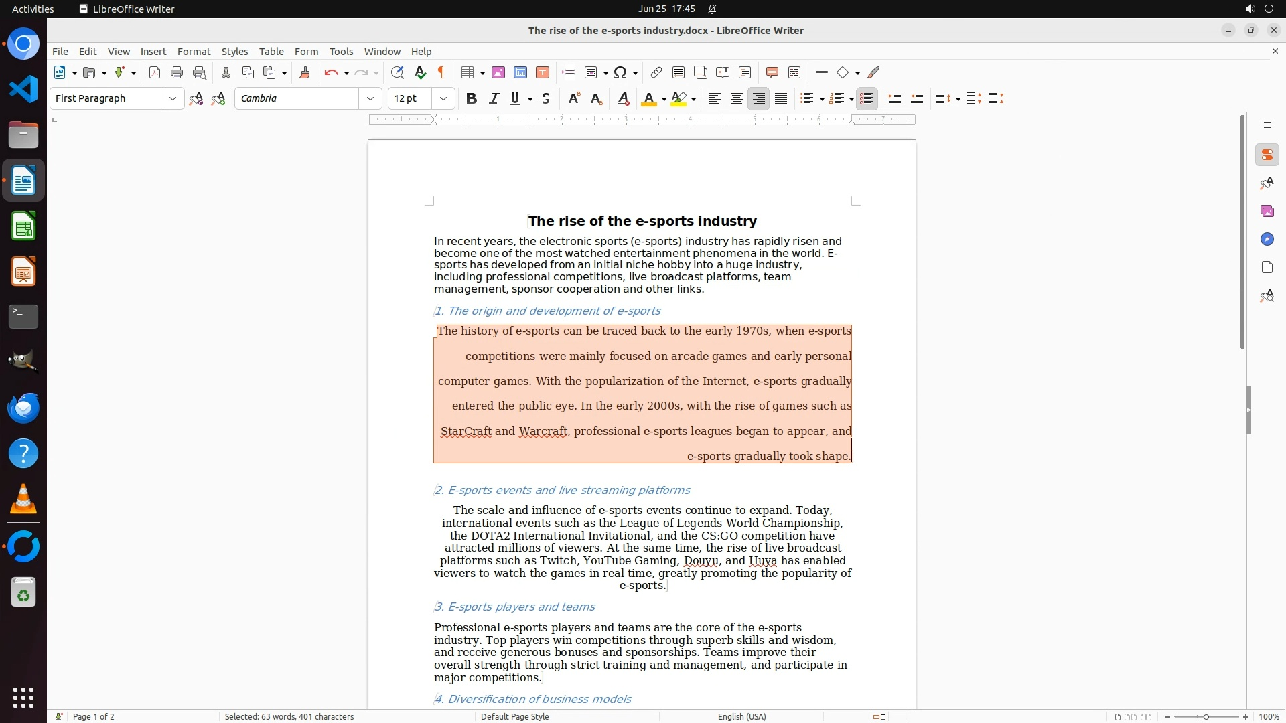The height and width of the screenshot is (723, 1286).
Task: Click the Center Horizontally alignment button
Action: [737, 98]
